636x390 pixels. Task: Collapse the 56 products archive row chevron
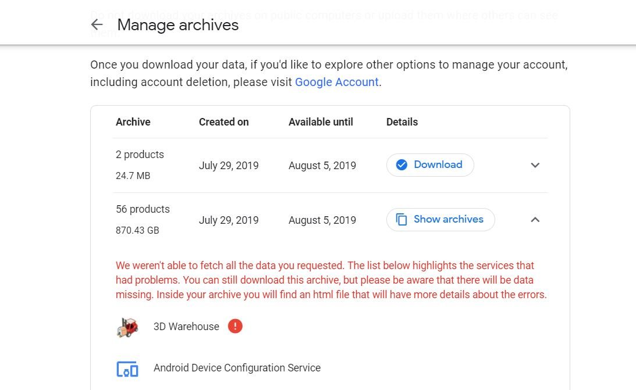tap(535, 220)
